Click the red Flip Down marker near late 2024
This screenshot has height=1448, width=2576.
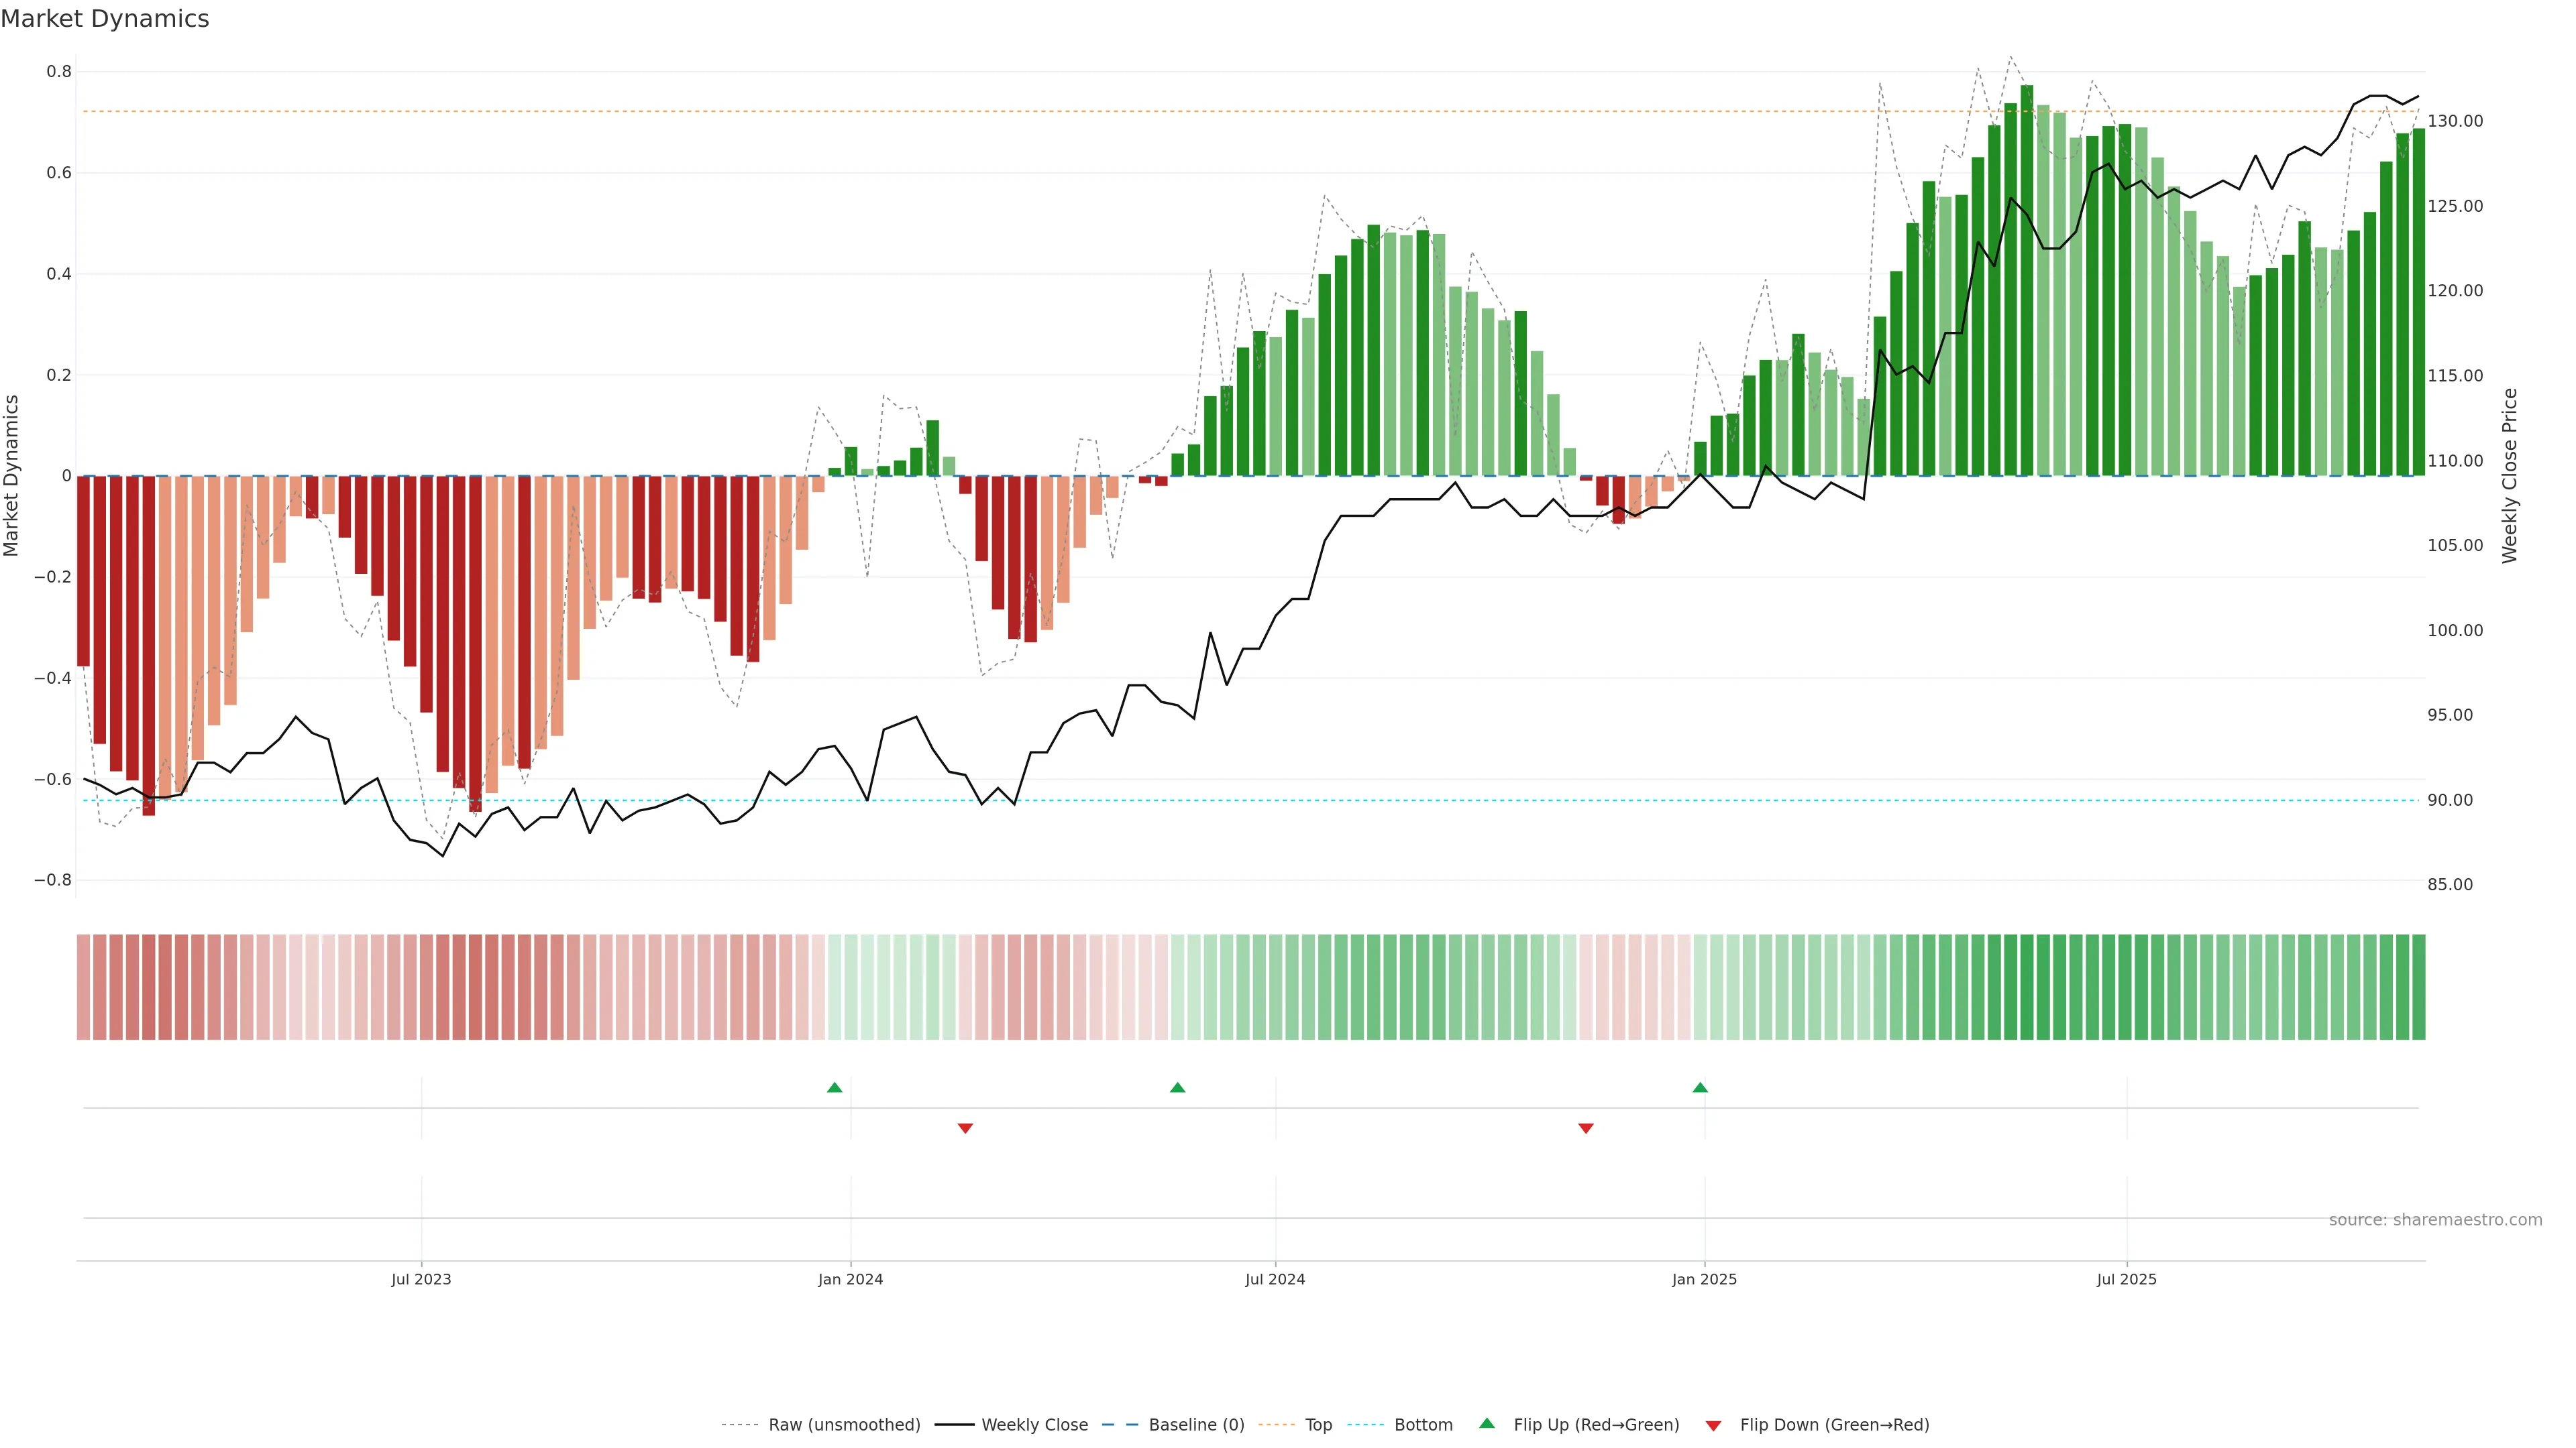[x=1585, y=1128]
